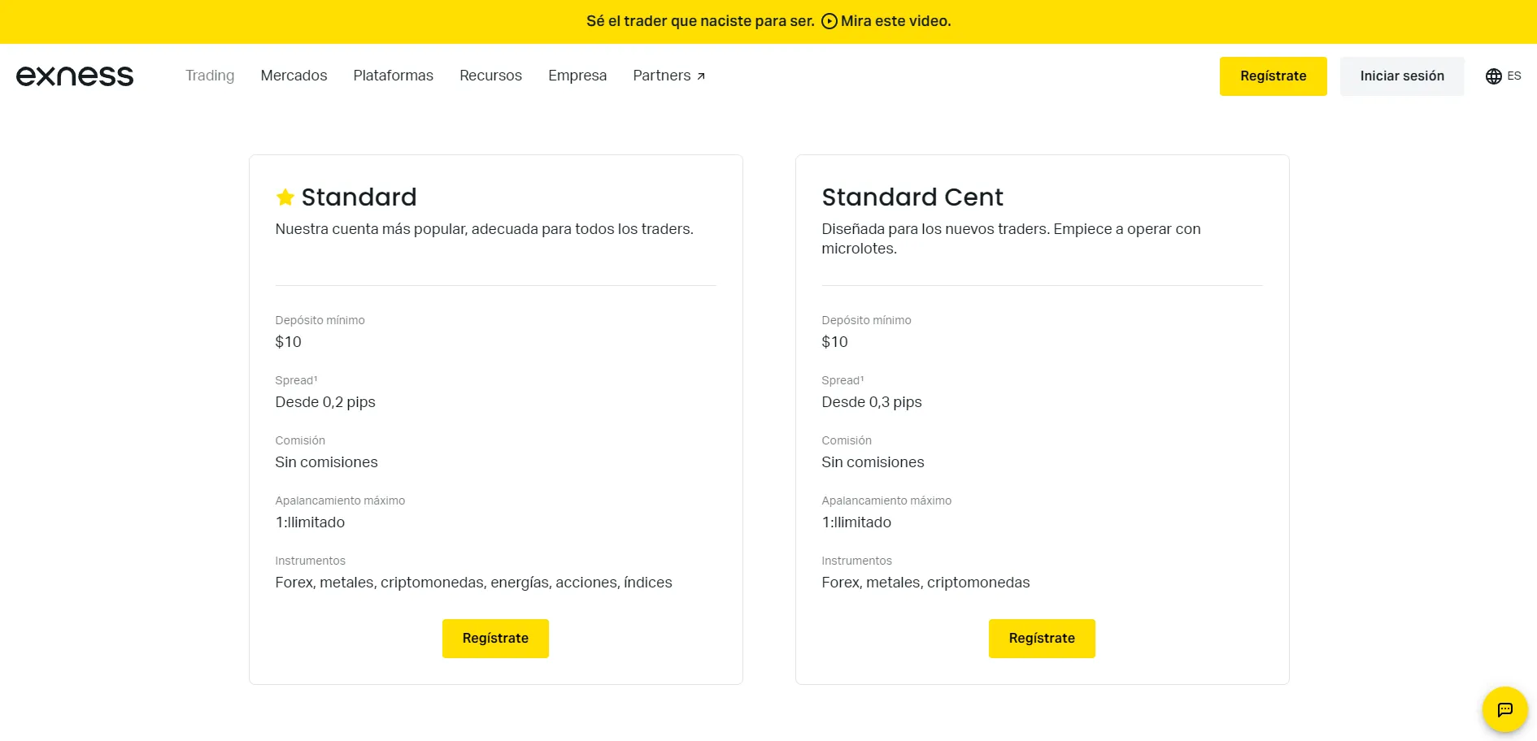Click the yellow star next to Standard

285,197
